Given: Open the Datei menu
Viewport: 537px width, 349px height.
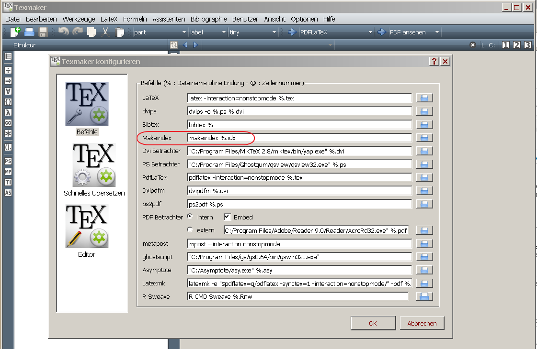Looking at the screenshot, I should [12, 19].
